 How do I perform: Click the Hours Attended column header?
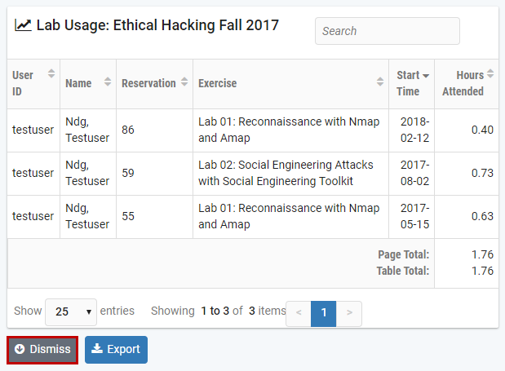pos(463,83)
